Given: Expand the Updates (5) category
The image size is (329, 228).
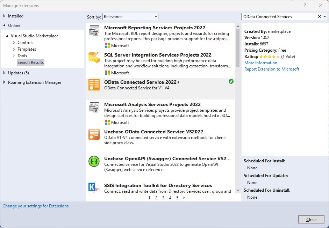Looking at the screenshot, I should click(4, 73).
